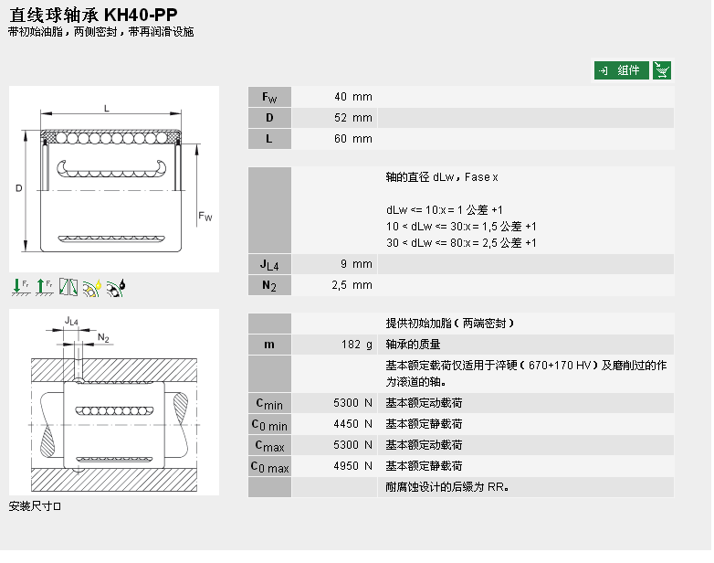Click the downward radial load Fr icon

[x=21, y=287]
